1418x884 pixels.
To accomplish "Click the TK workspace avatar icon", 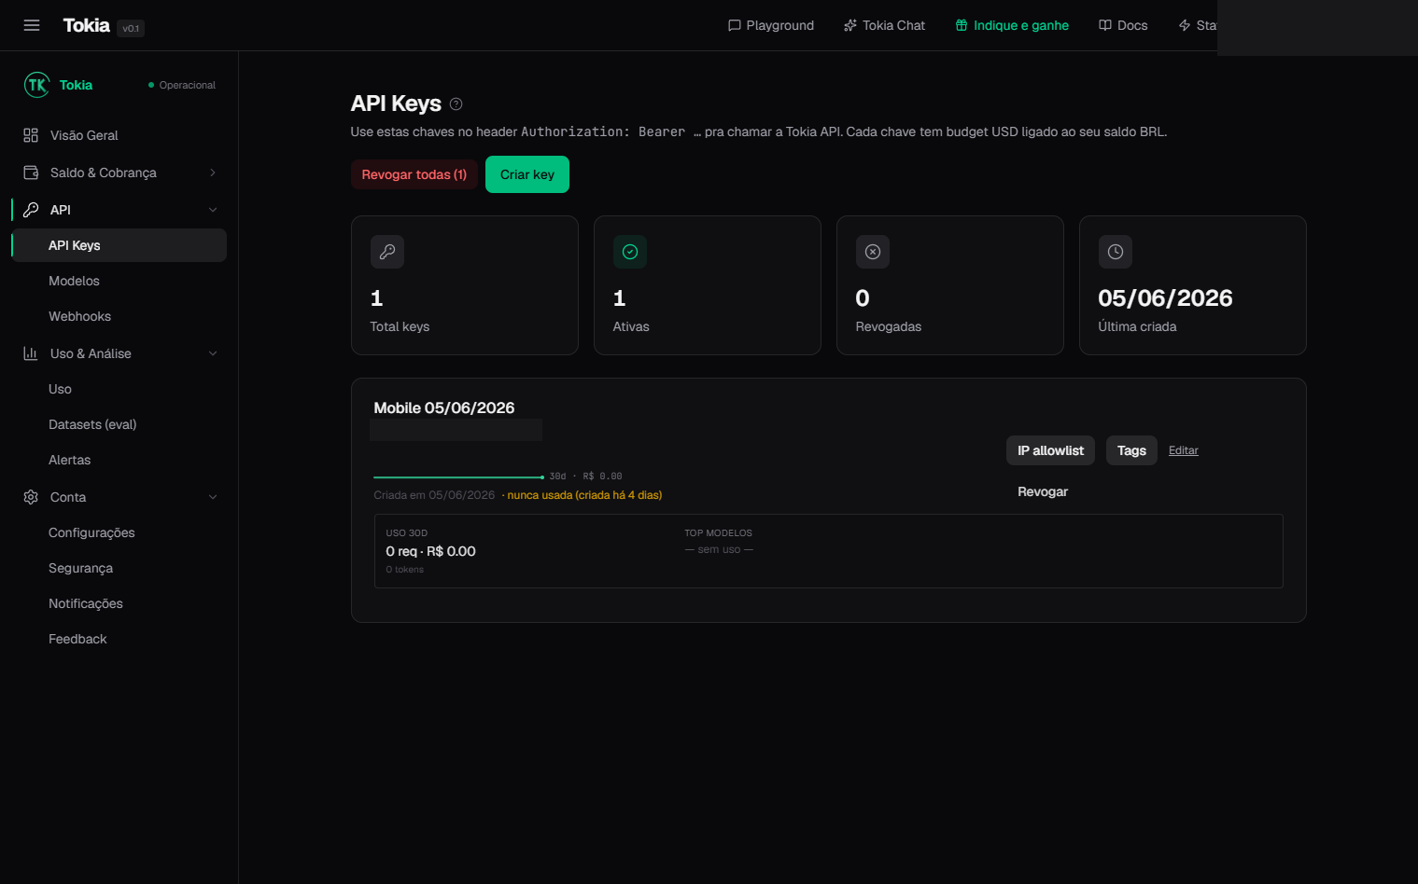I will tap(36, 85).
